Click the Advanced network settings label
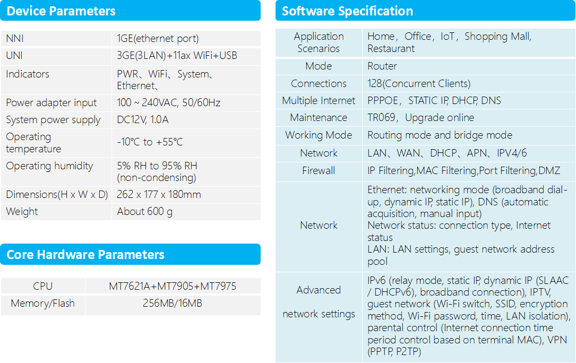 (x=319, y=302)
